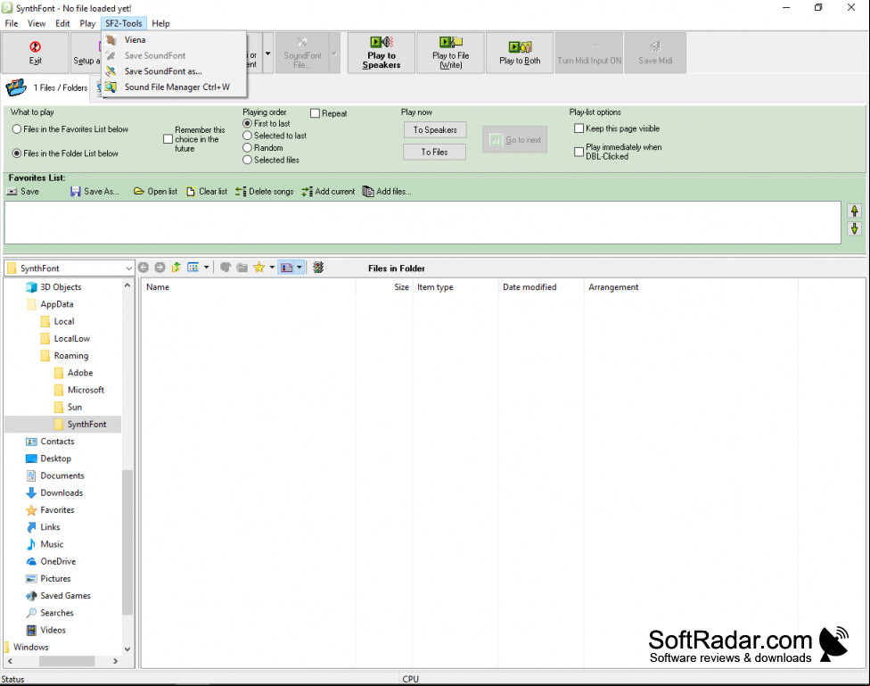The image size is (870, 686).
Task: Open the Edit menu
Action: click(x=62, y=23)
